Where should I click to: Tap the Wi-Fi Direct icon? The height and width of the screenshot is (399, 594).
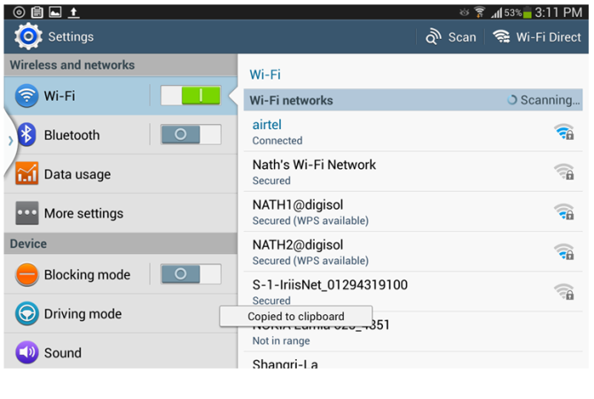(x=501, y=36)
